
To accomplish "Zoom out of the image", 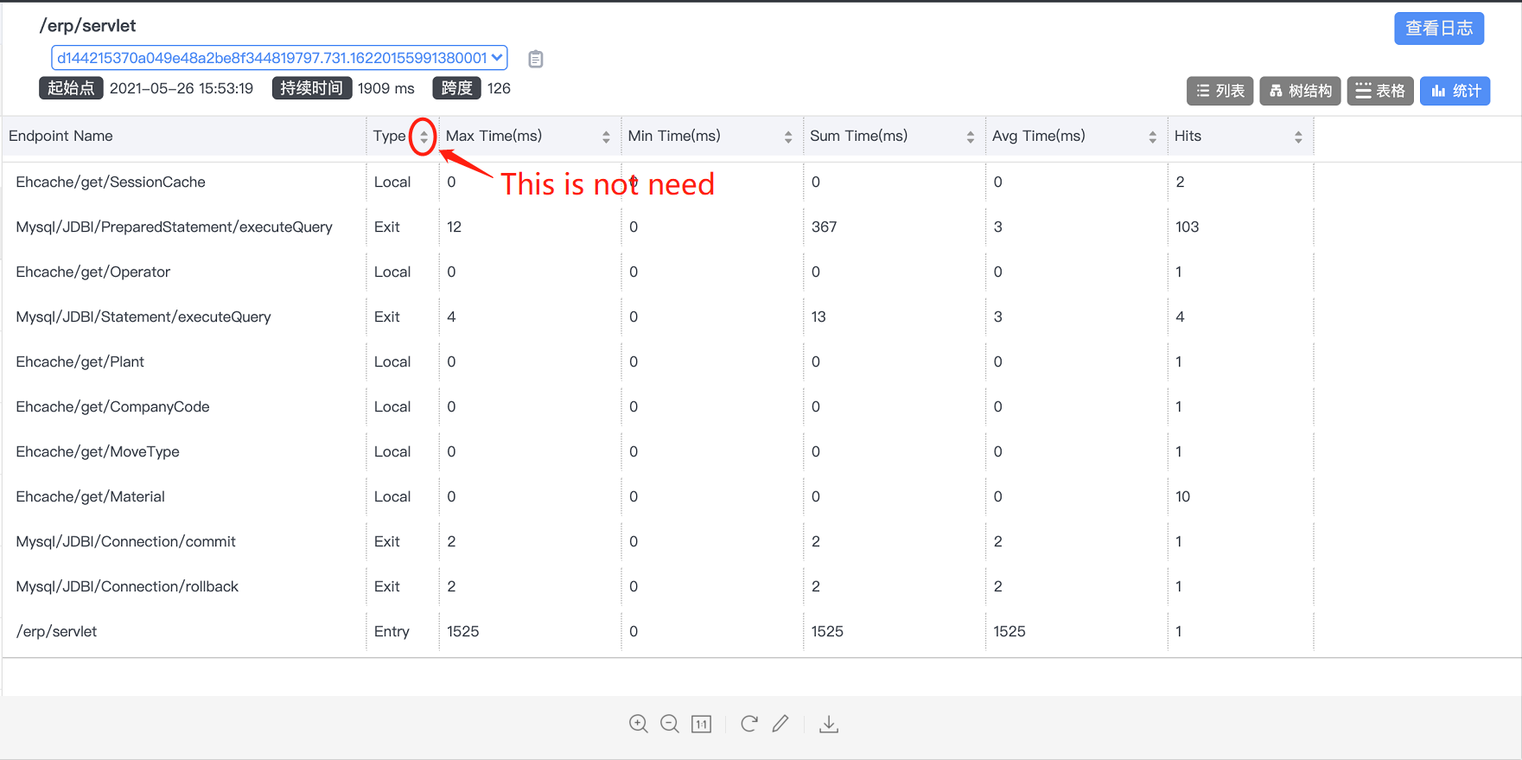I will click(x=670, y=724).
